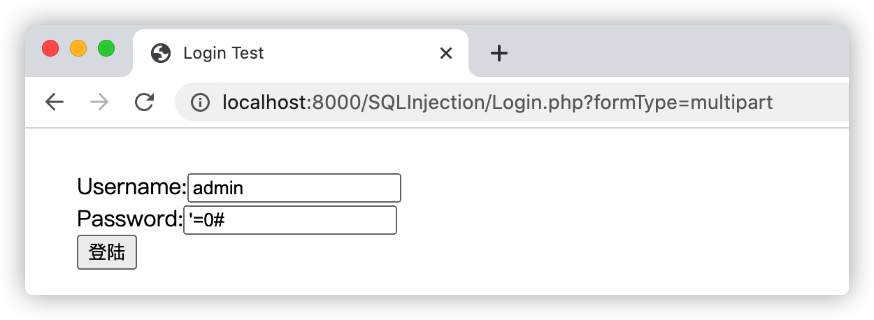
Task: Close the Login Test tab
Action: pos(446,53)
